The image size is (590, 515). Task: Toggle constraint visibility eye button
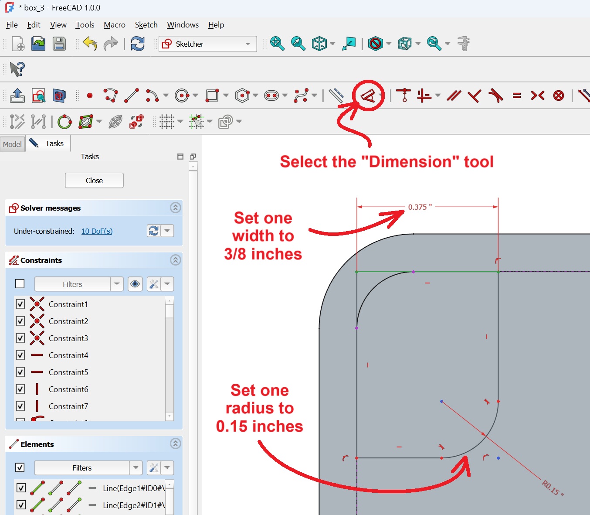click(135, 284)
